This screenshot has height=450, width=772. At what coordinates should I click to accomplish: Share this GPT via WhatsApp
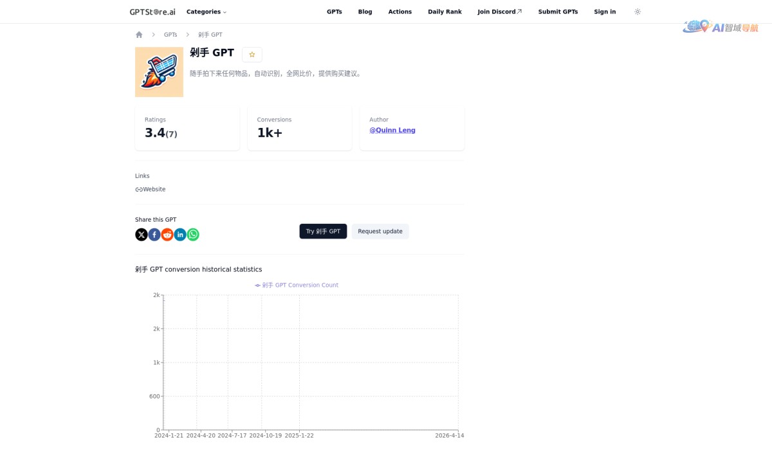point(193,235)
